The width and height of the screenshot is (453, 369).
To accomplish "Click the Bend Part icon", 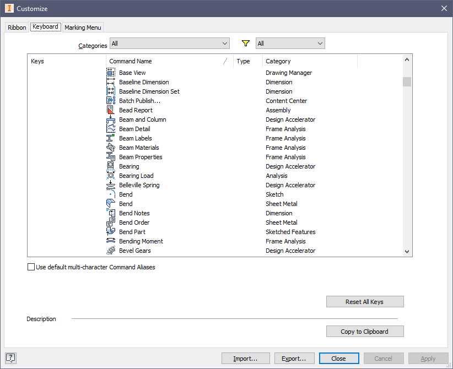I will pos(111,231).
